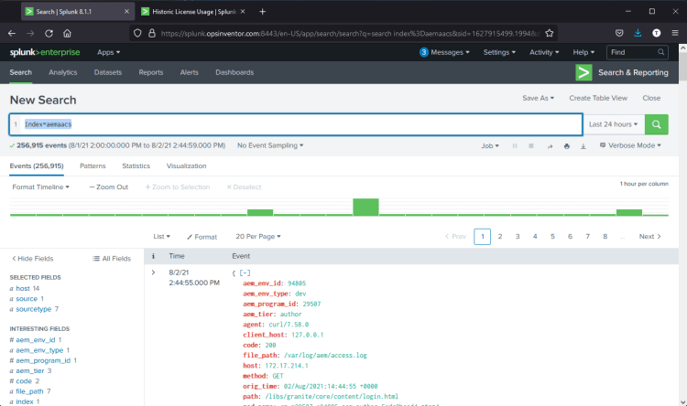
Task: Click the Find input field
Action: point(637,52)
